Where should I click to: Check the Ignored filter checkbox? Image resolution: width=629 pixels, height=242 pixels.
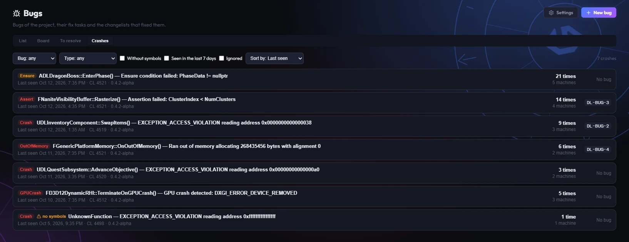click(222, 58)
